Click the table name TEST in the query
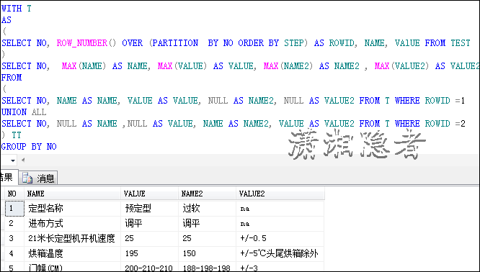 click(x=461, y=43)
